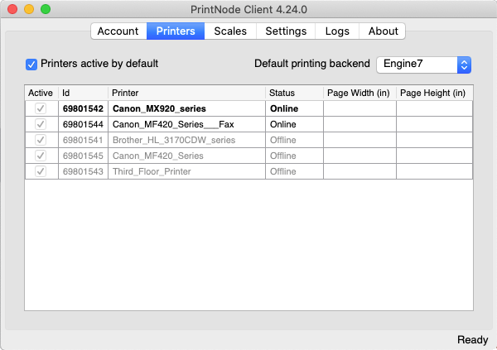Image resolution: width=497 pixels, height=350 pixels.
Task: Open the Default printing backend dropdown
Action: [424, 64]
